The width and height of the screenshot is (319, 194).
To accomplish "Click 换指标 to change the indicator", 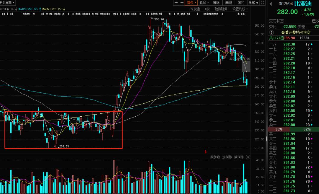I will pos(239,157).
